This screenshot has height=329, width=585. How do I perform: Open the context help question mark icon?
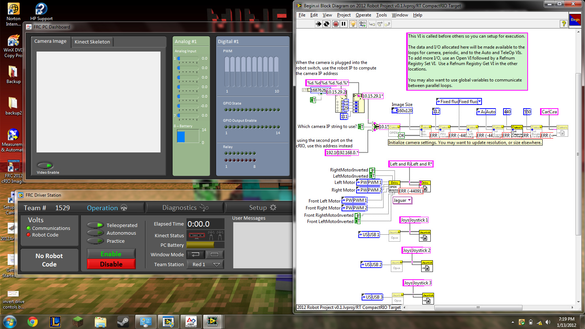[x=564, y=24]
